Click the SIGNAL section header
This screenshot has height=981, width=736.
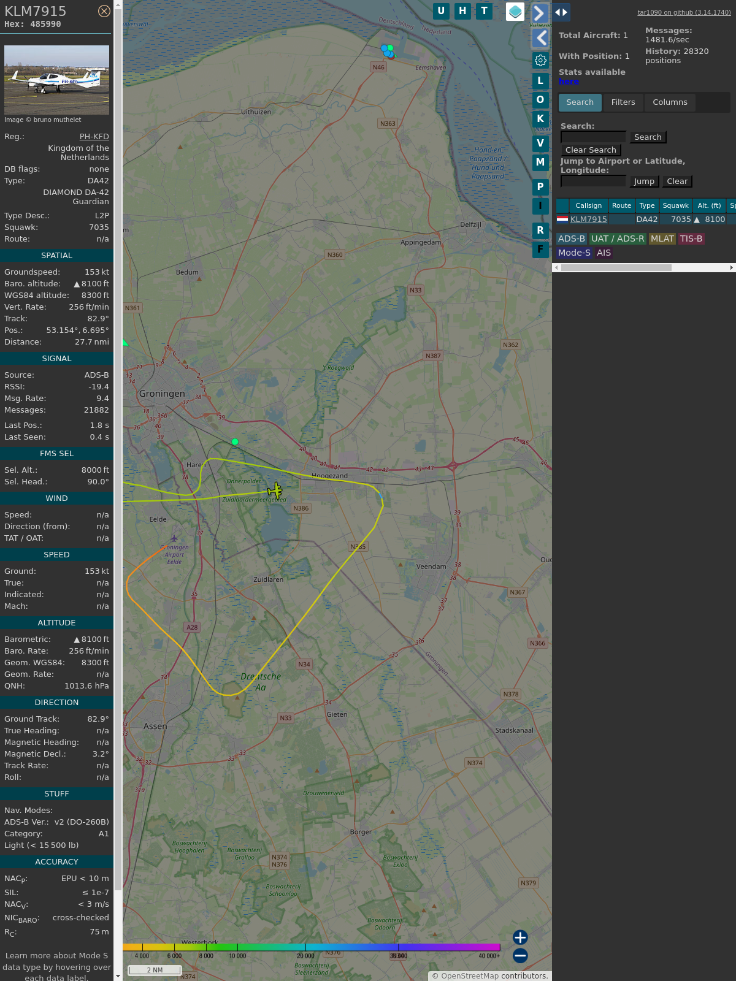[56, 359]
